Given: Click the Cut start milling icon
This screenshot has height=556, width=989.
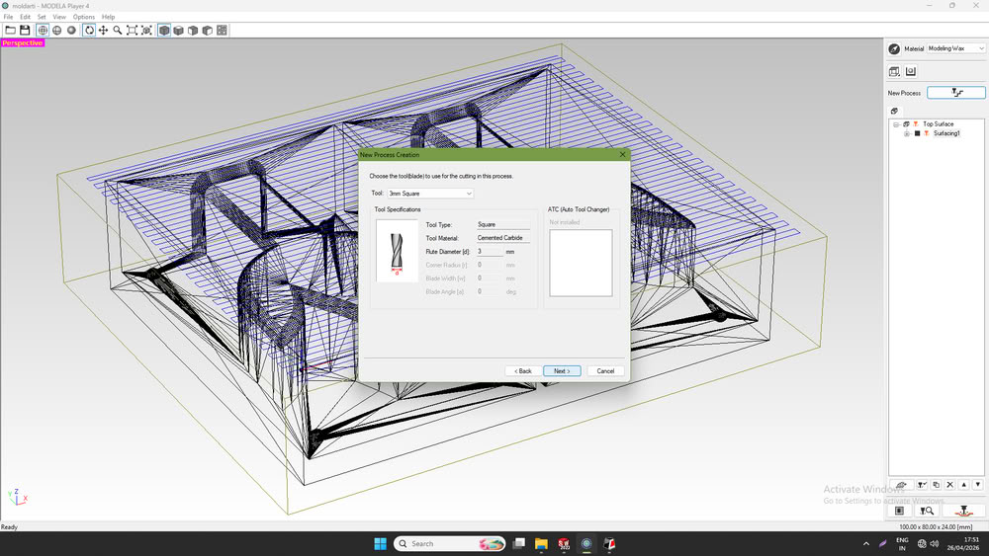Looking at the screenshot, I should (x=963, y=511).
